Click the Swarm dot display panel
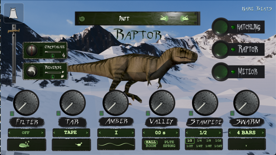The width and height of the screenshot is (276, 155). (x=247, y=144)
